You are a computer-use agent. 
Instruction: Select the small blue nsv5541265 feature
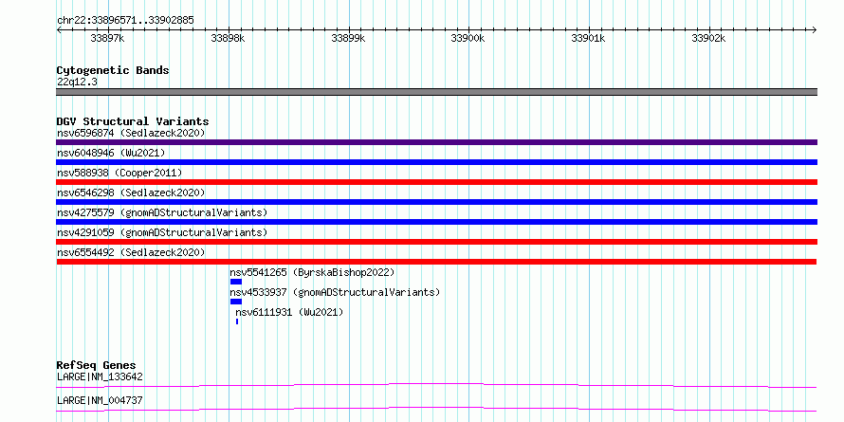[x=236, y=282]
